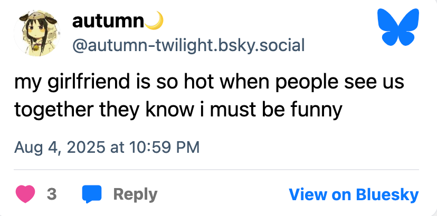
Task: Open the "View on Bluesky" link
Action: (353, 194)
